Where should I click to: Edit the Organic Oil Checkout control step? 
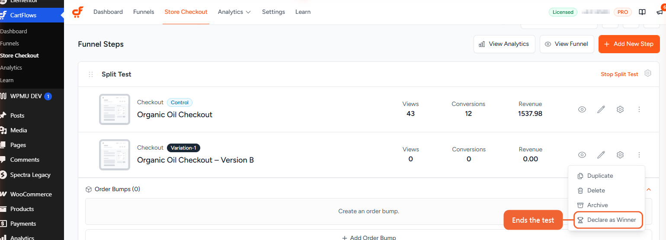601,109
